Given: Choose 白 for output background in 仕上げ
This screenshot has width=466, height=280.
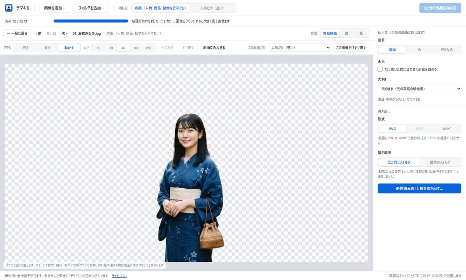Looking at the screenshot, I should [x=419, y=50].
